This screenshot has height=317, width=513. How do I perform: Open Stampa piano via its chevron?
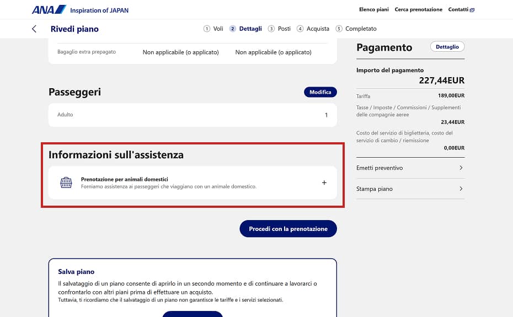point(461,189)
